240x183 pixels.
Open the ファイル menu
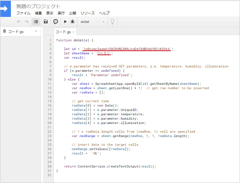23,13
